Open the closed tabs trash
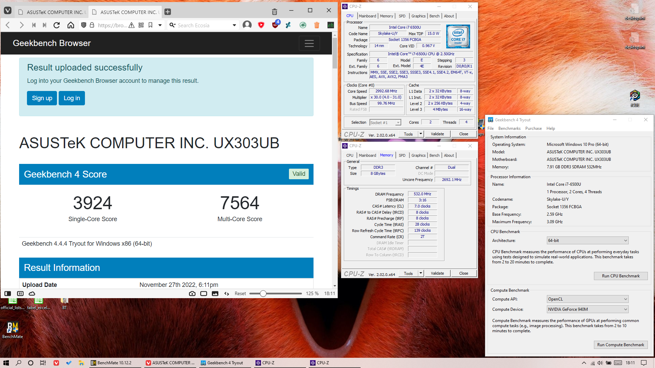The image size is (655, 368). [x=274, y=12]
